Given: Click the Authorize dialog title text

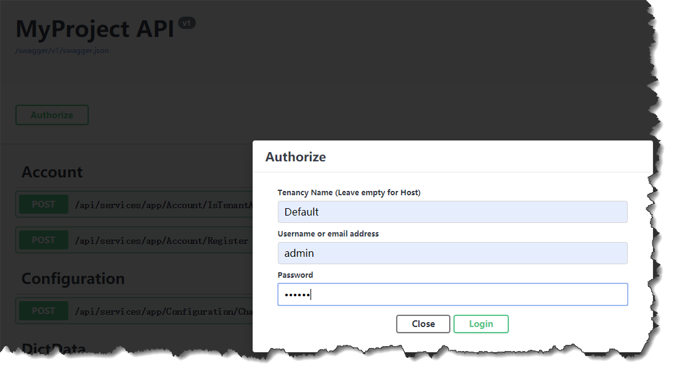Looking at the screenshot, I should tap(296, 157).
